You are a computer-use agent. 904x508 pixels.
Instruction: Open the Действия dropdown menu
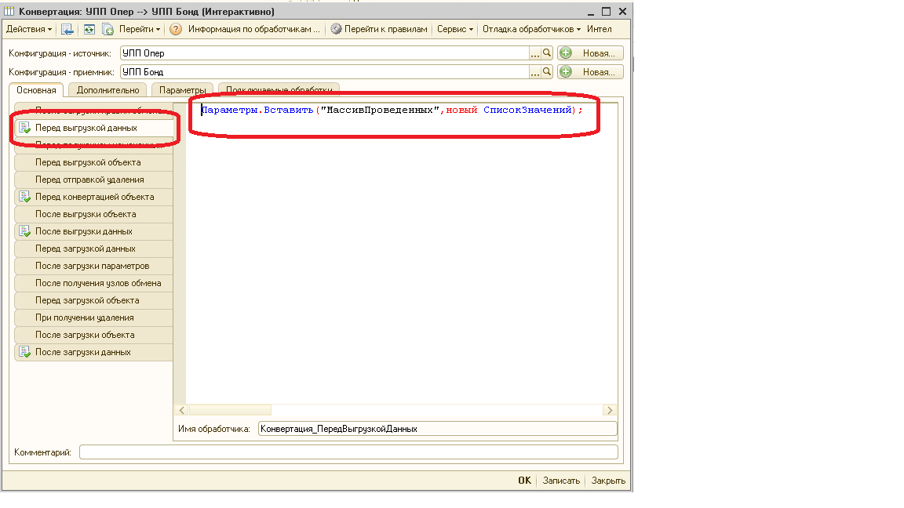coord(29,29)
